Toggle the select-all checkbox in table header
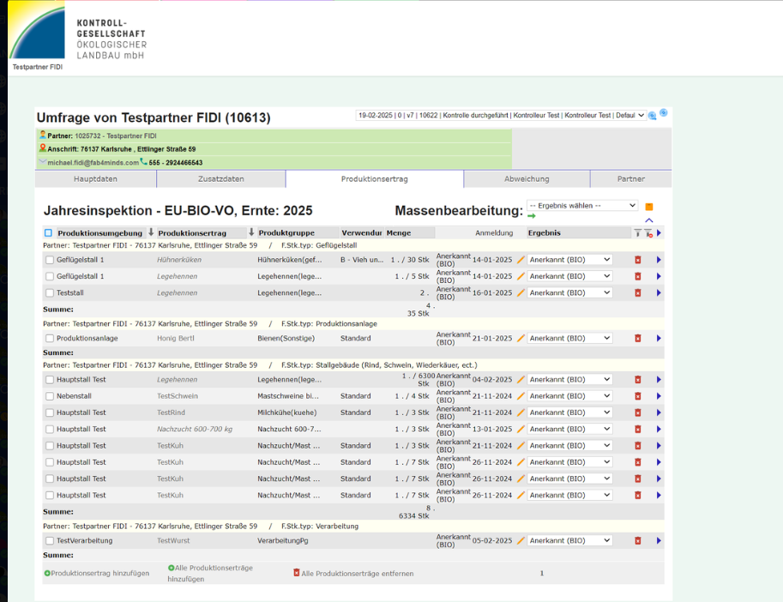783x602 pixels. 48,233
